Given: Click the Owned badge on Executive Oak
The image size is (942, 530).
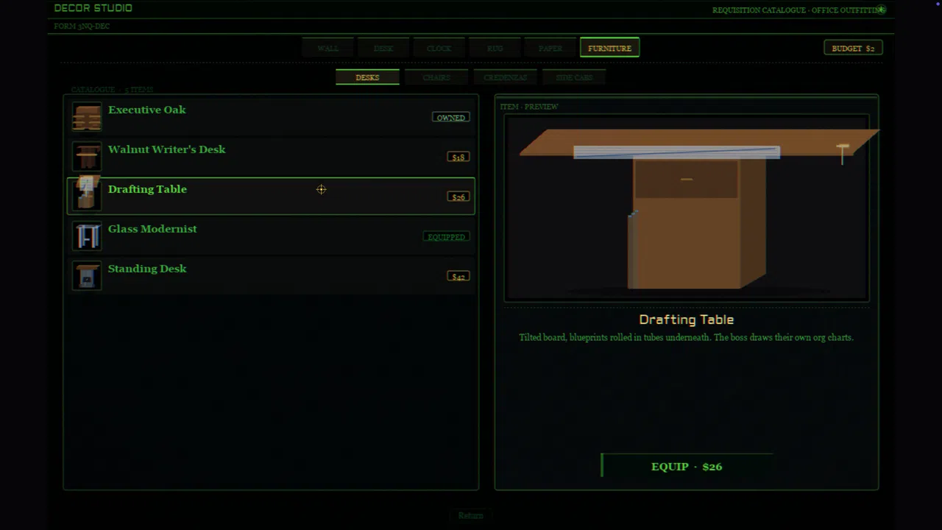Looking at the screenshot, I should [450, 117].
